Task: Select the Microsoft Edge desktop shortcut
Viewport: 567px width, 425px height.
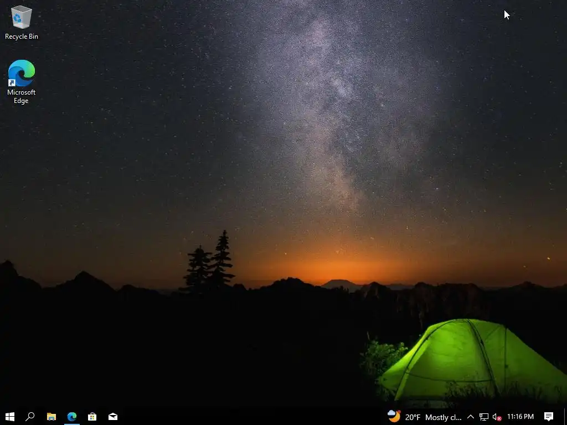Action: point(22,82)
